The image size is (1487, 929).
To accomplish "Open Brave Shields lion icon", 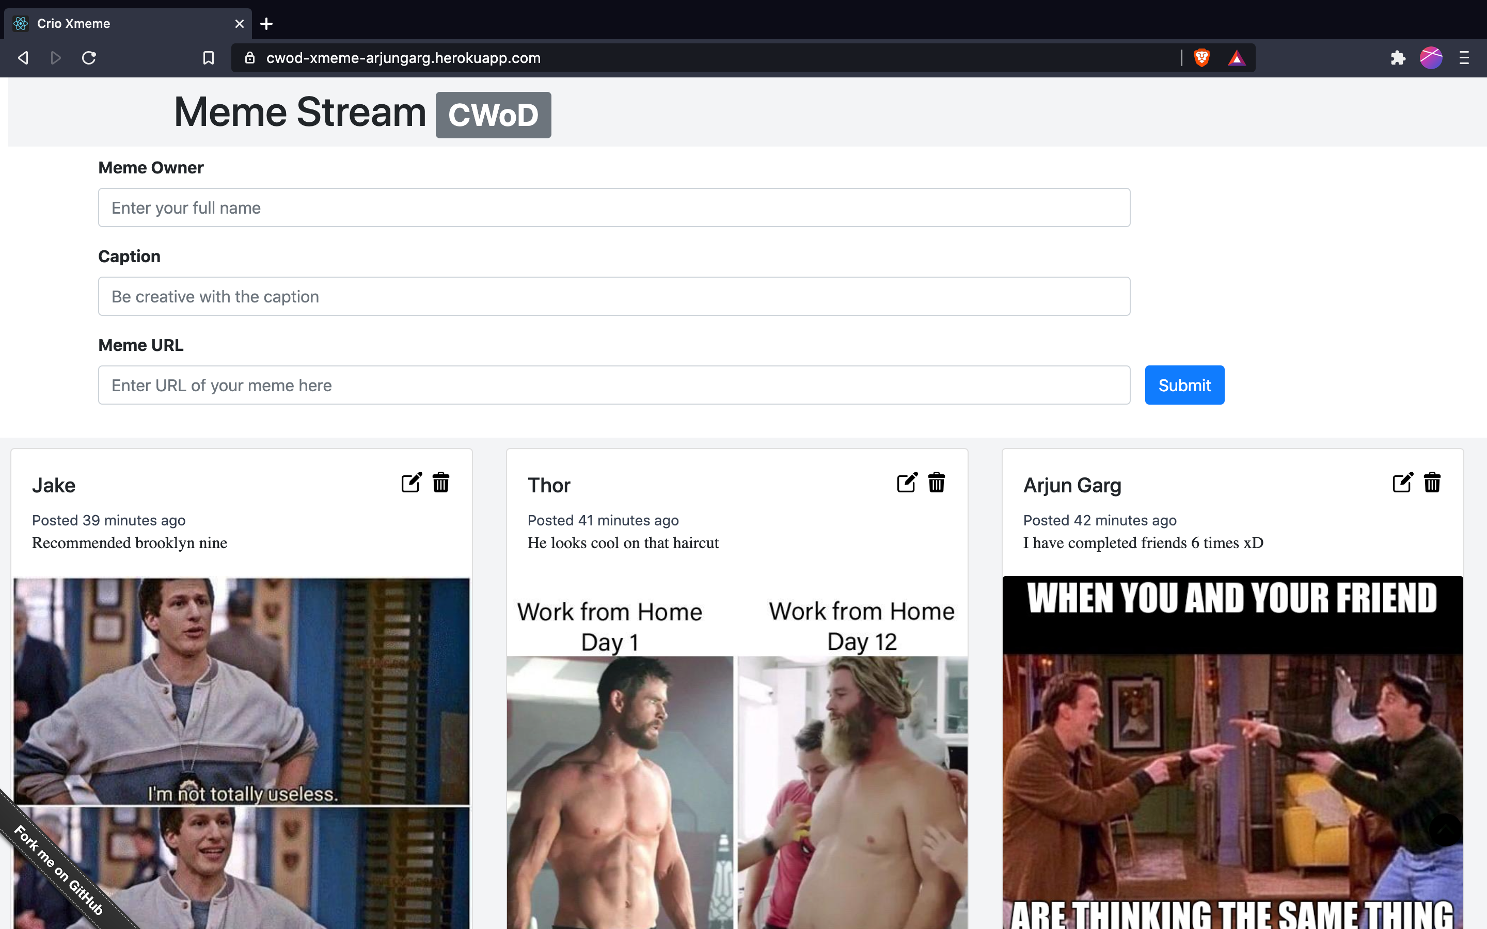I will [1201, 58].
